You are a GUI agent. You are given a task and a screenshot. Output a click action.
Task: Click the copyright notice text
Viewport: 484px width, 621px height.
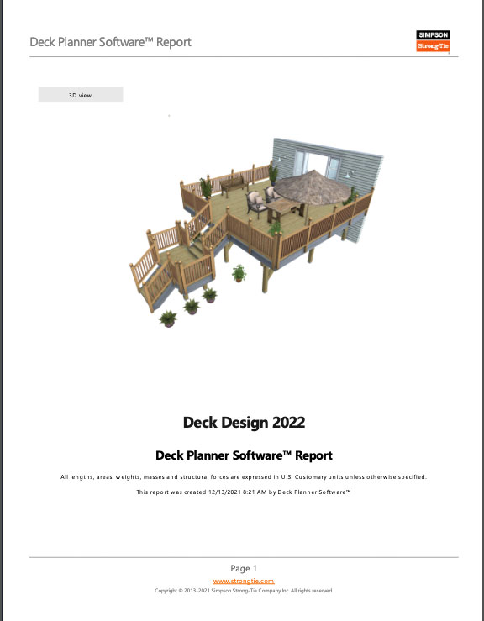(x=244, y=591)
